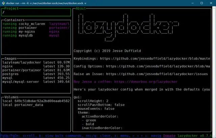
Task: Click the scrollPastBottom: false config line
Action: pos(101,105)
